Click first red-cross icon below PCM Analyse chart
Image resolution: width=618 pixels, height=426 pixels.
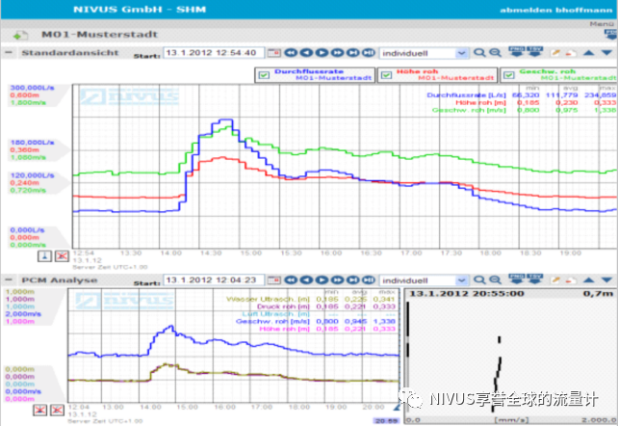click(39, 411)
